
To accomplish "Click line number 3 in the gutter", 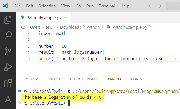I will pyautogui.click(x=29, y=46).
